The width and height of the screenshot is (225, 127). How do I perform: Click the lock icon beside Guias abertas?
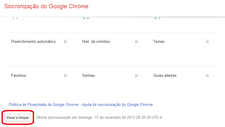[x=207, y=75]
